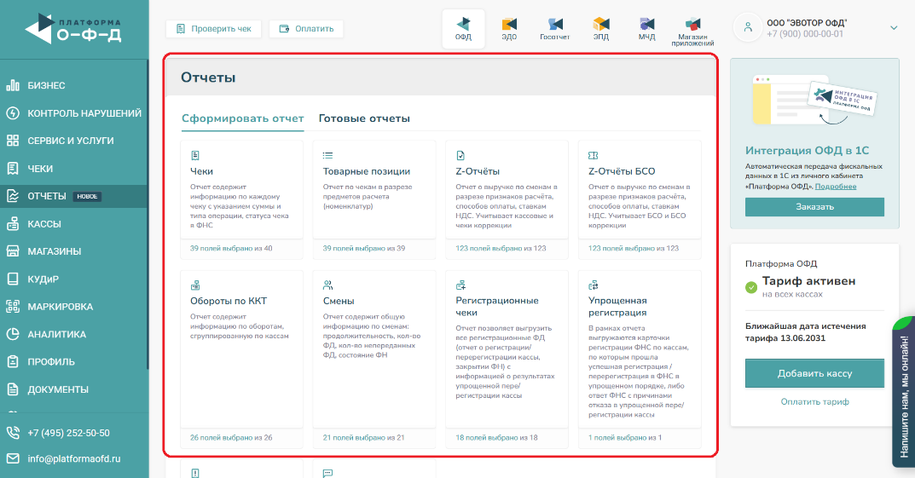This screenshot has width=915, height=478.
Task: Click the Платформа ОФД logo
Action: point(73,30)
